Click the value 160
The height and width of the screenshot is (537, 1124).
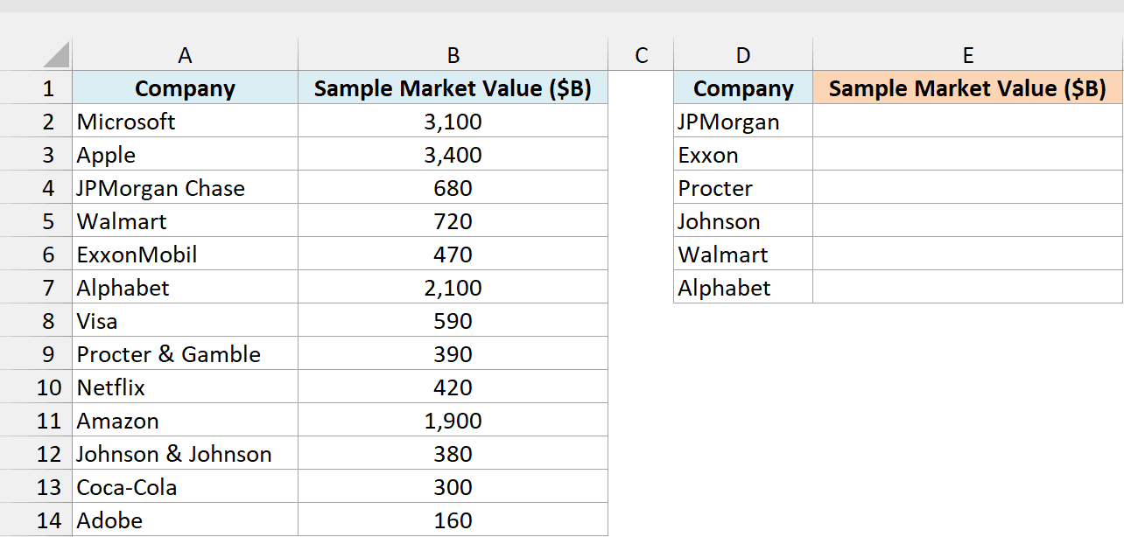coord(453,520)
